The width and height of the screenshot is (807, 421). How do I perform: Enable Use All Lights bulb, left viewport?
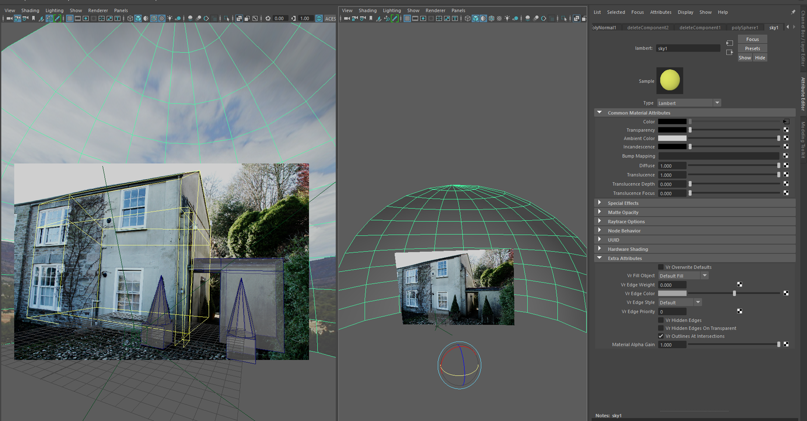click(x=170, y=18)
